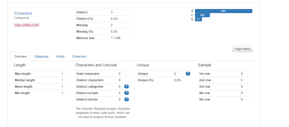This screenshot has width=289, height=127.
Task: Go to the Characters tab
Action: pos(79,57)
